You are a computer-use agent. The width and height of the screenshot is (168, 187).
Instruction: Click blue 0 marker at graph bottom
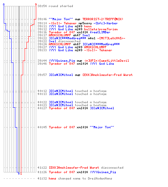coord(19,174)
